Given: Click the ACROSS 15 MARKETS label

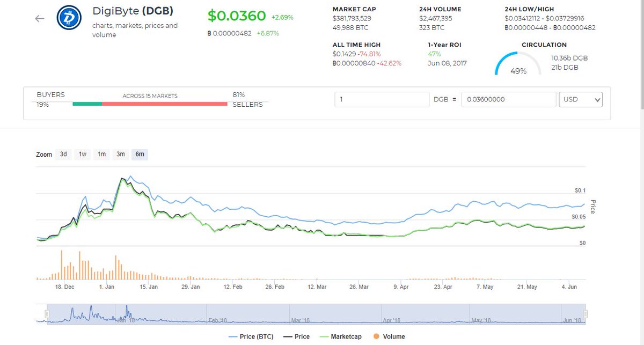Looking at the screenshot, I should [150, 96].
